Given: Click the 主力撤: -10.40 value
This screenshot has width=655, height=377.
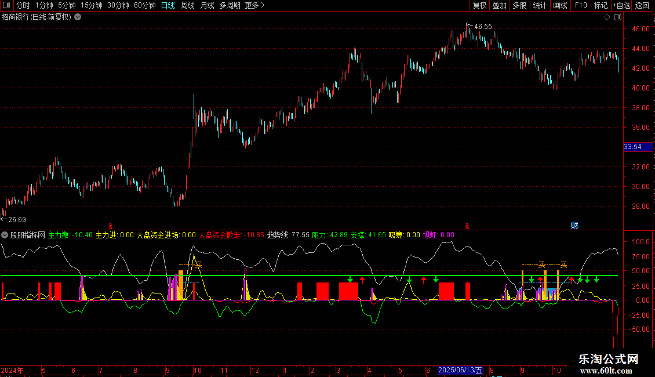Looking at the screenshot, I should [x=70, y=235].
